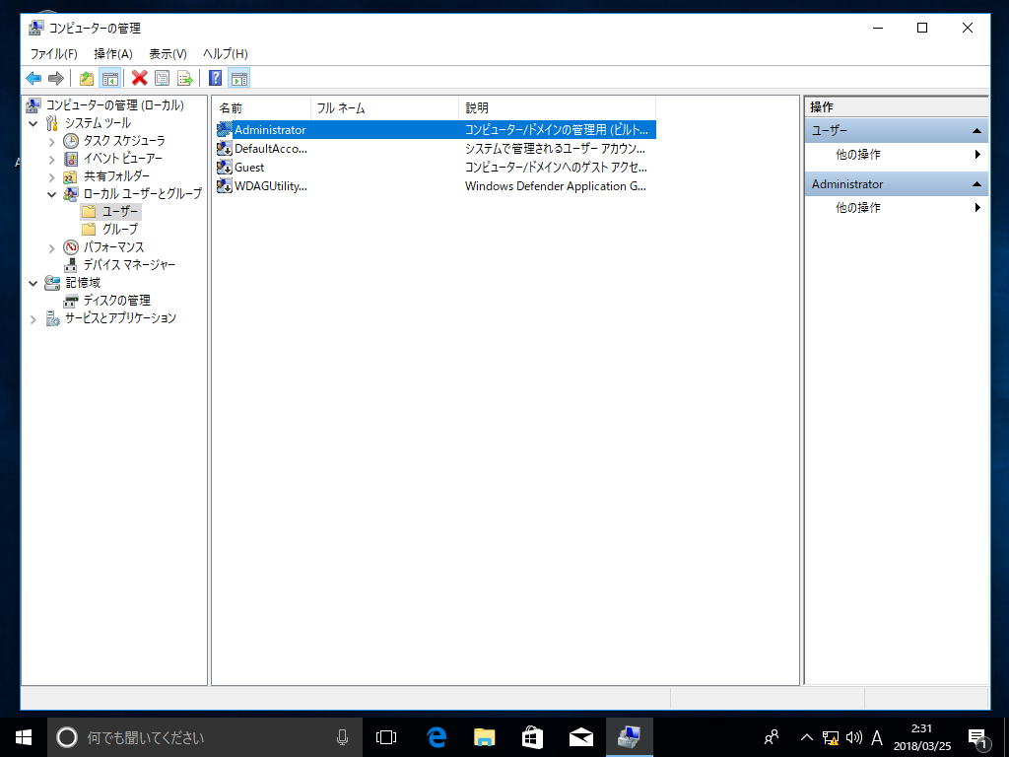Collapse the システム ツール tree node
The height and width of the screenshot is (757, 1009).
[x=34, y=123]
